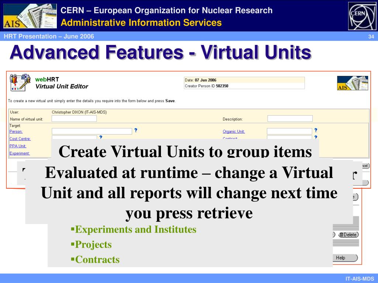Focus the Name of virtual unit field
This screenshot has width=378, height=283.
click(x=74, y=118)
